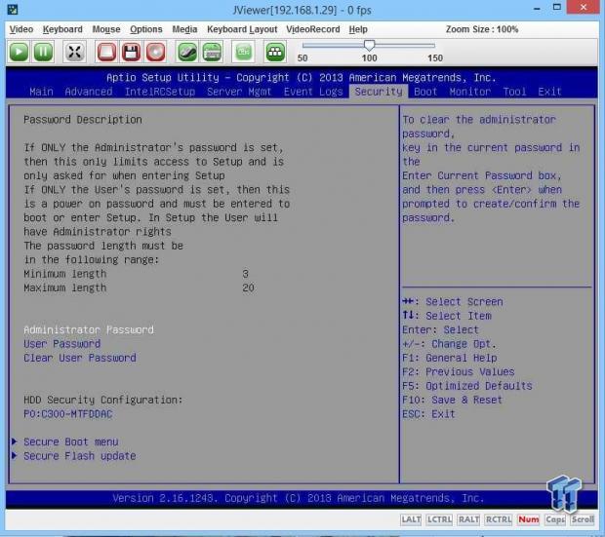Switch to the Tool BIOS tab
Screen dimensions: 605x537
coord(514,92)
